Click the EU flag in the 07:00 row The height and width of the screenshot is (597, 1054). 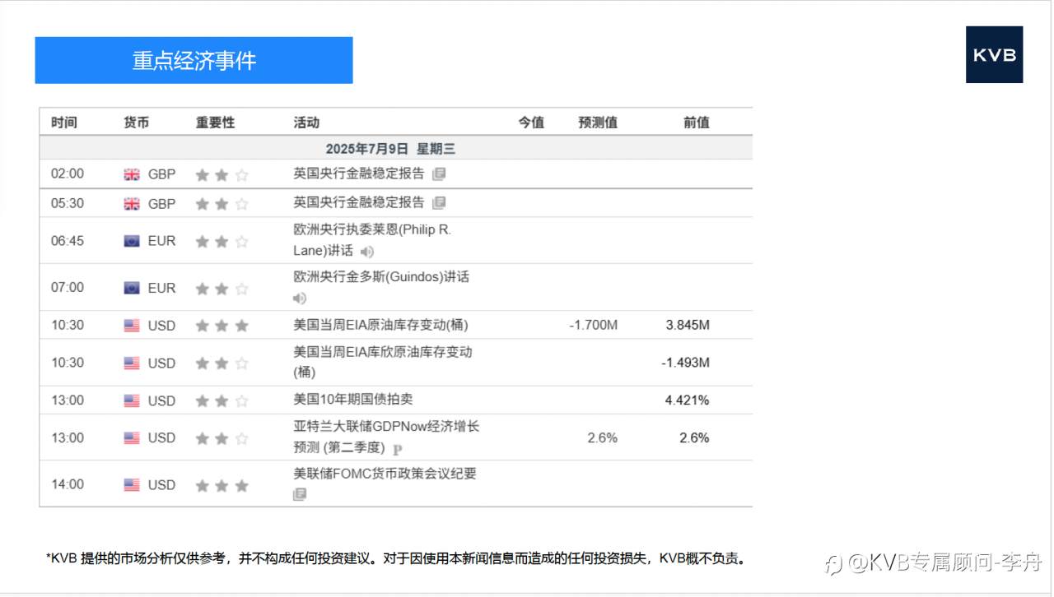(x=132, y=288)
